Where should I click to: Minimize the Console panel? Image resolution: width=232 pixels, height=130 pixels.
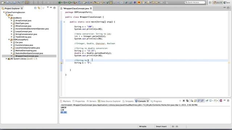pyautogui.click(x=224, y=100)
